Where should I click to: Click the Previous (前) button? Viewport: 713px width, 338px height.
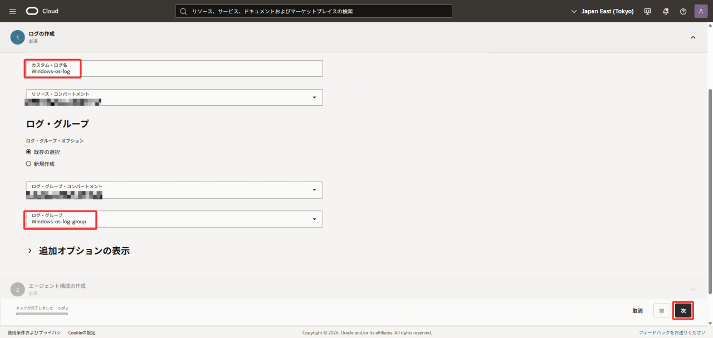click(x=662, y=311)
